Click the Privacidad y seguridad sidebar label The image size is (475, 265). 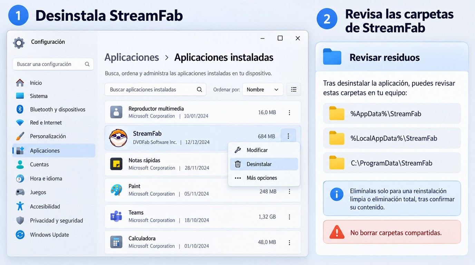point(57,220)
